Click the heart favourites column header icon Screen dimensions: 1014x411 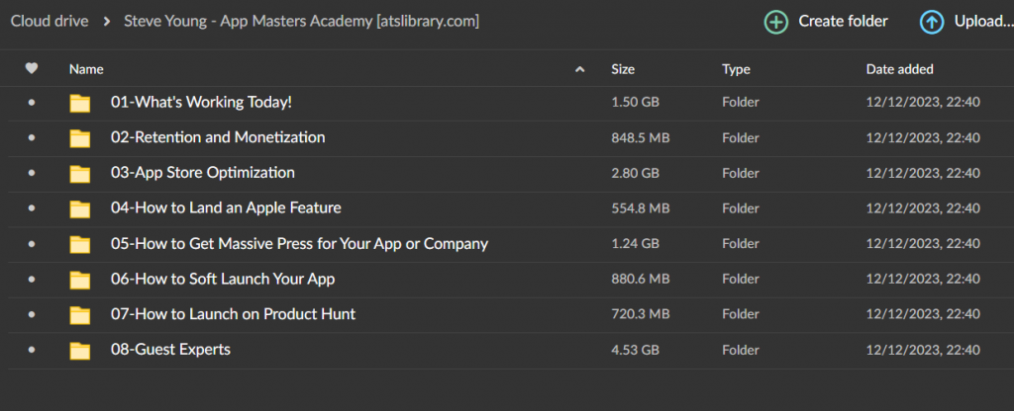tap(31, 68)
